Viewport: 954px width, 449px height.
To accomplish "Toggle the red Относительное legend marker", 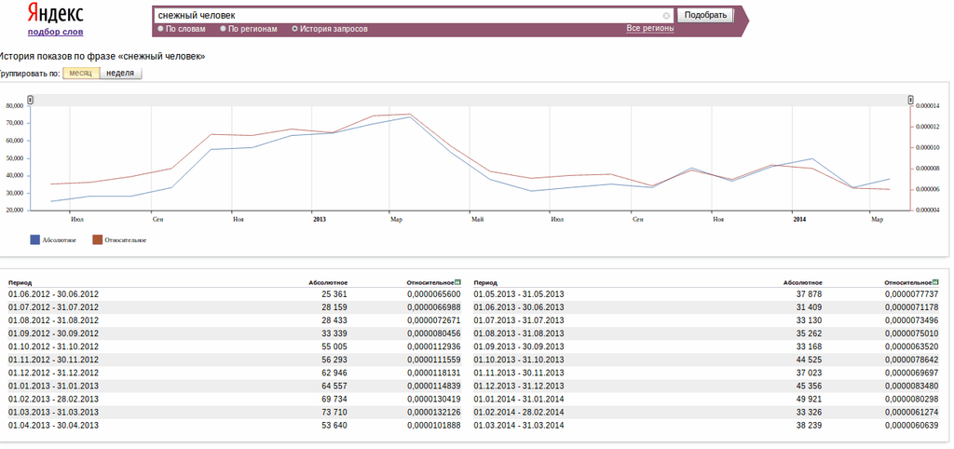I will (x=97, y=239).
